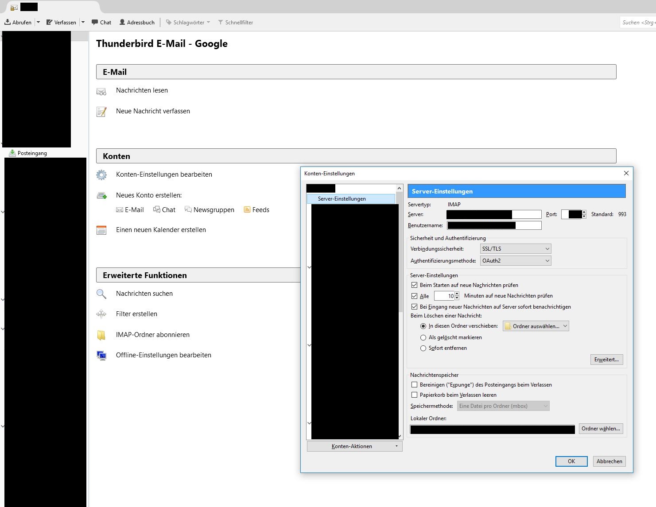Open Neue Nachricht verfassen link
Screen dimensions: 656x507
click(153, 111)
